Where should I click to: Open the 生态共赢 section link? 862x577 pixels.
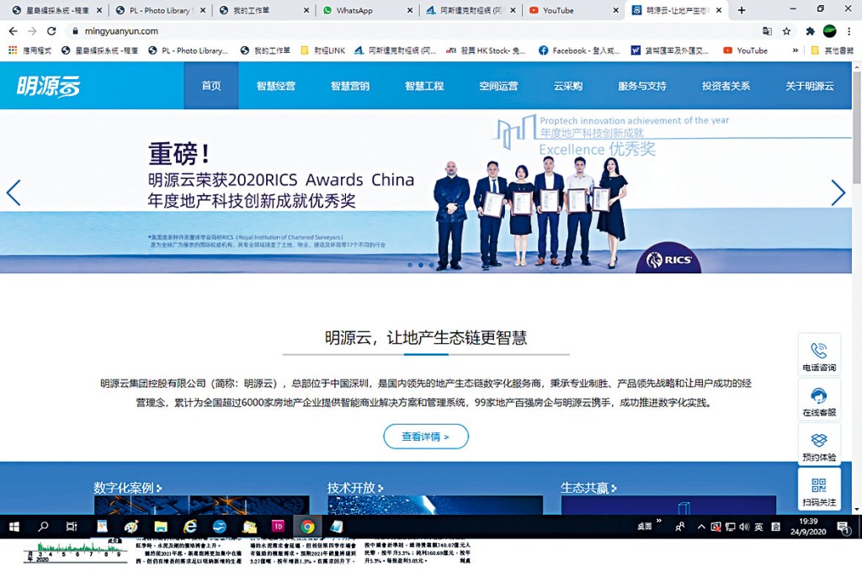click(x=588, y=488)
